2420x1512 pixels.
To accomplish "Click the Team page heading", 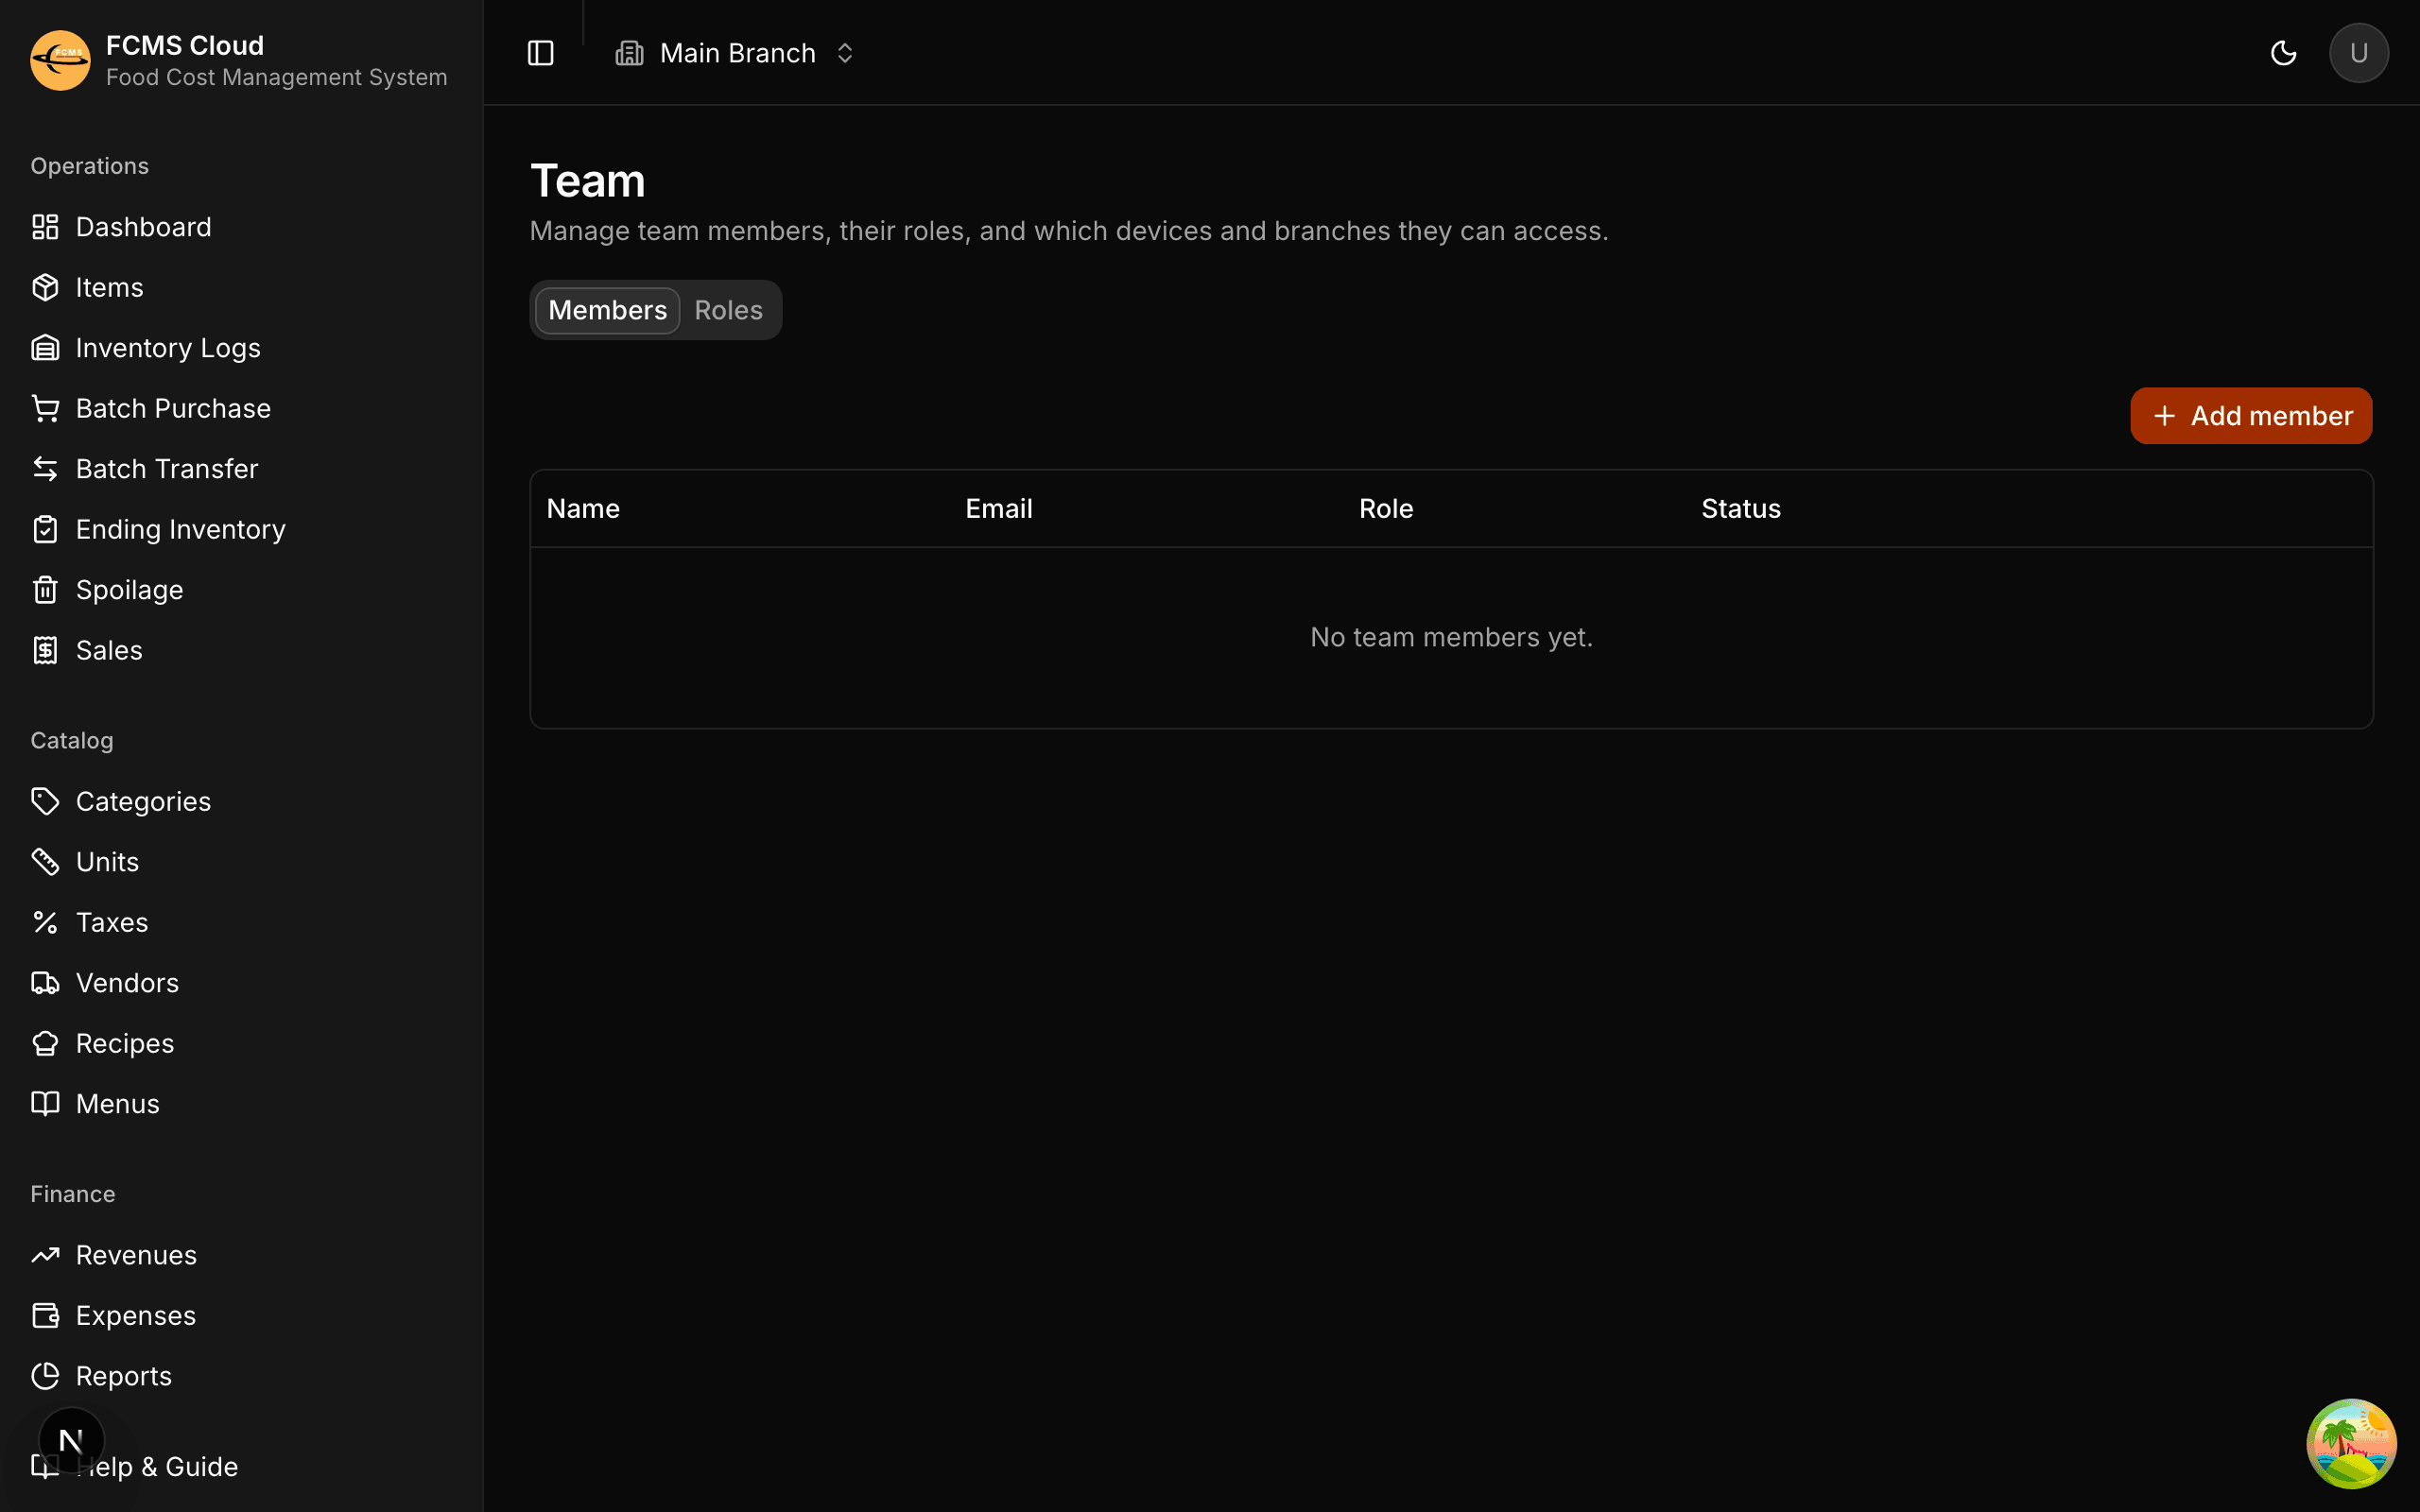I will pos(588,181).
